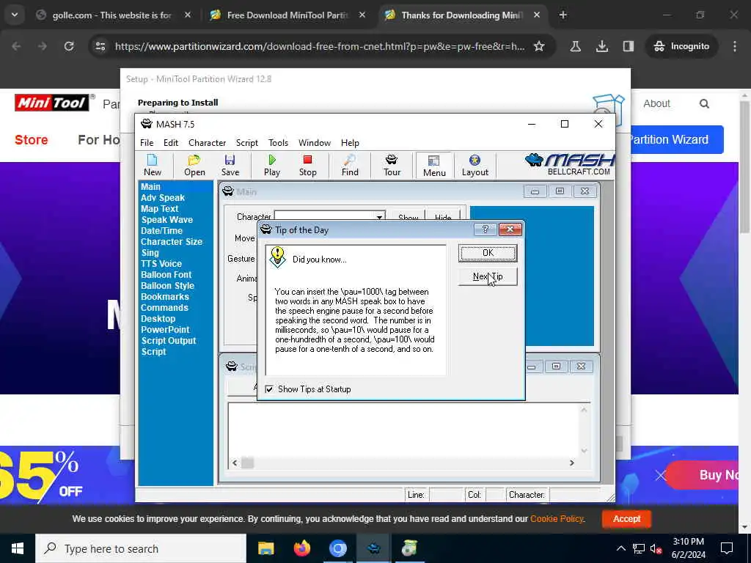Click the Layout toolbar icon
This screenshot has height=563, width=751.
[475, 166]
